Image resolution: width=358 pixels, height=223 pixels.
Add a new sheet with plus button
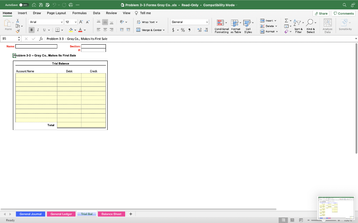131,214
